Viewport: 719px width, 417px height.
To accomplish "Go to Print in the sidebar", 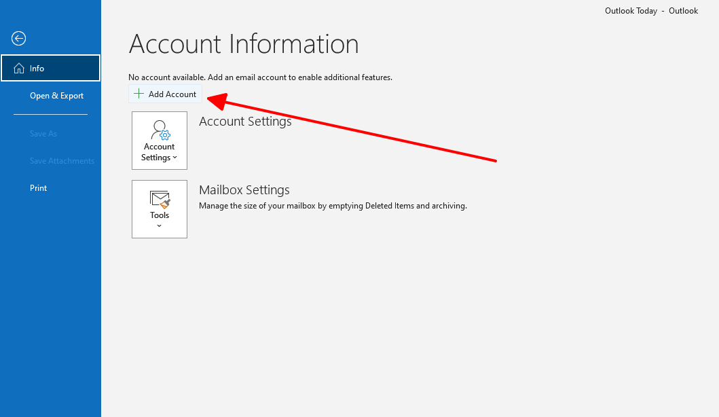I will tap(39, 188).
